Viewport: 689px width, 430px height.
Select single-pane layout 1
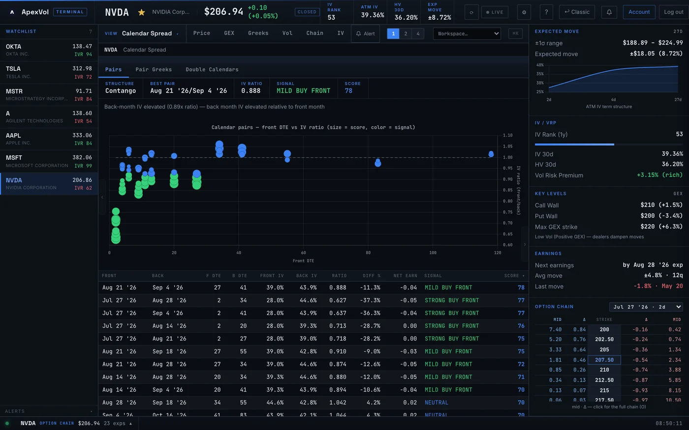(x=393, y=33)
